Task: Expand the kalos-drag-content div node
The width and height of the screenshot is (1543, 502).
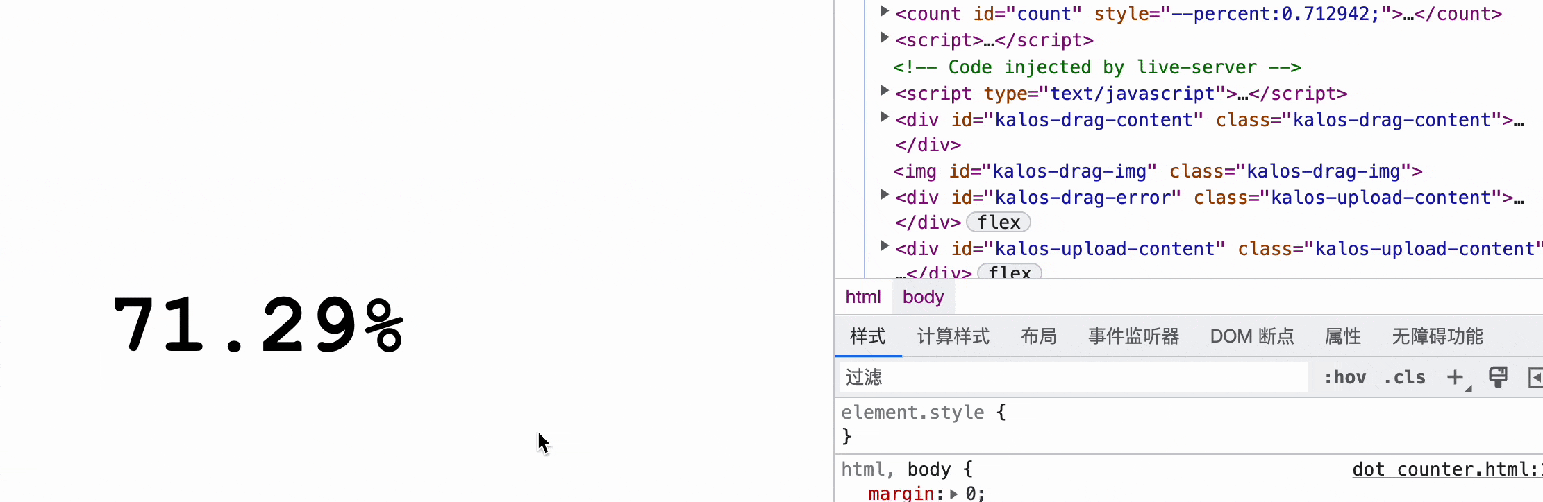Action: pos(884,117)
